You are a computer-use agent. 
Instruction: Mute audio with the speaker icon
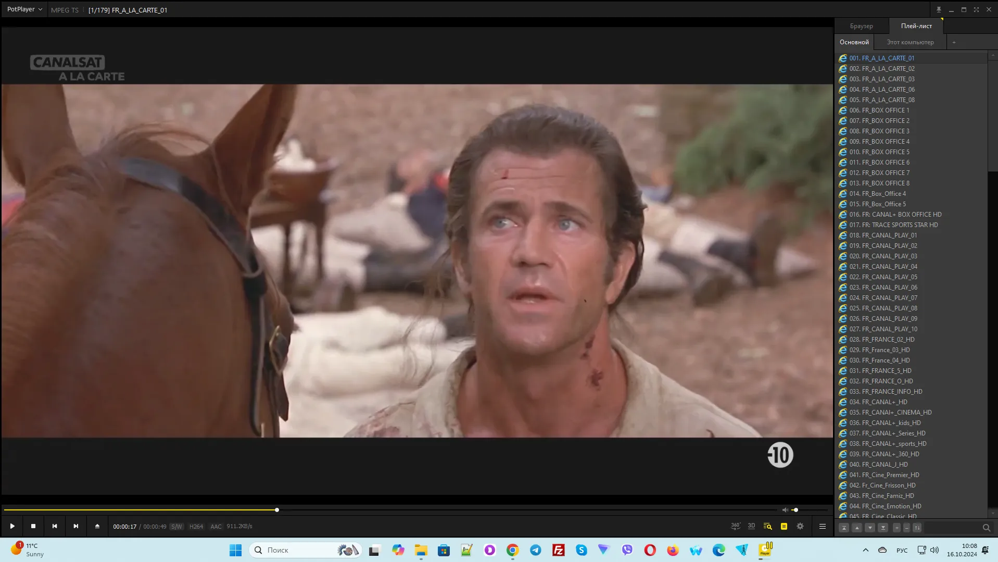785,510
